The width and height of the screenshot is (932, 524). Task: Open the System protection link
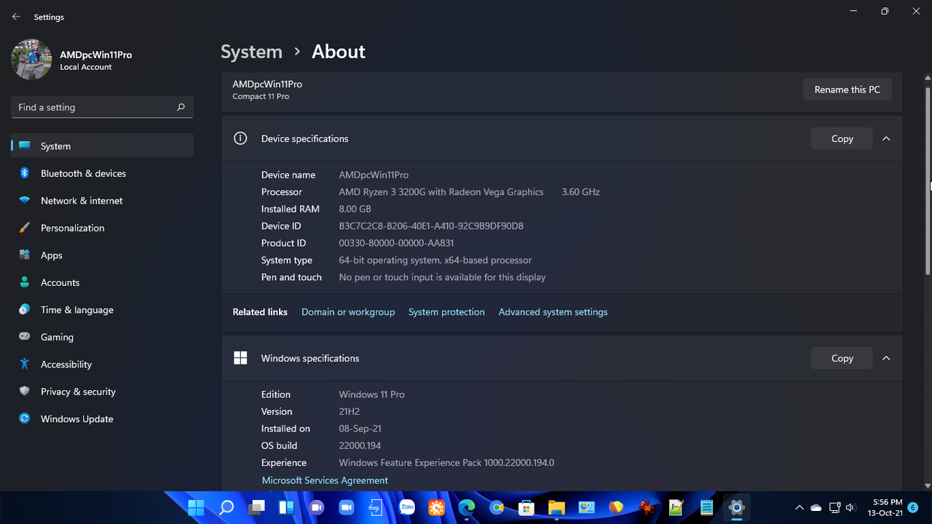pyautogui.click(x=446, y=311)
